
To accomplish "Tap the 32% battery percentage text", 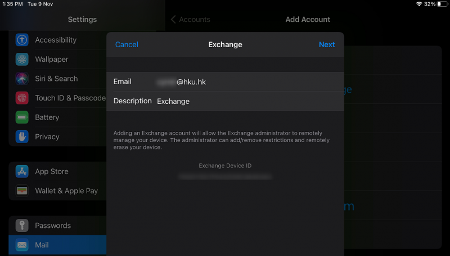I will 430,4.
